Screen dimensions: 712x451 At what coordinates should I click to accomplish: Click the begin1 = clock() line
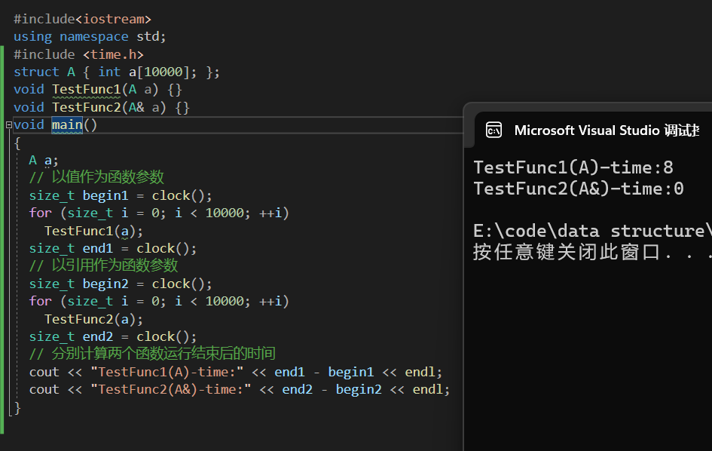pos(121,195)
